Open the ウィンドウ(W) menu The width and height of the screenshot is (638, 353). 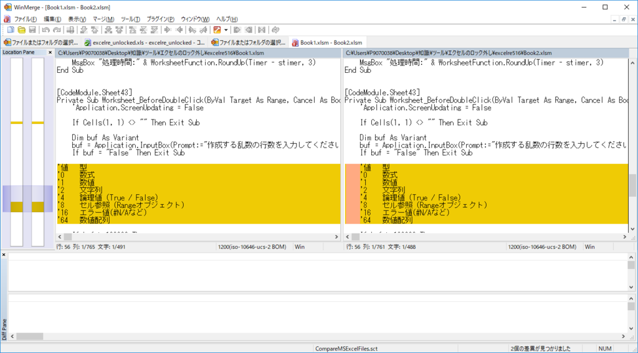pos(195,19)
